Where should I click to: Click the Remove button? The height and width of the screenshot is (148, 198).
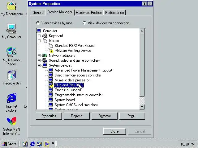(105, 116)
